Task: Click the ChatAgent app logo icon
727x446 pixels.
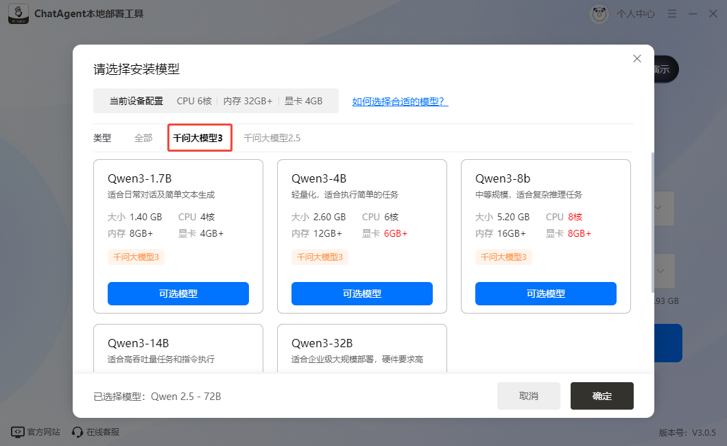Action: [18, 14]
